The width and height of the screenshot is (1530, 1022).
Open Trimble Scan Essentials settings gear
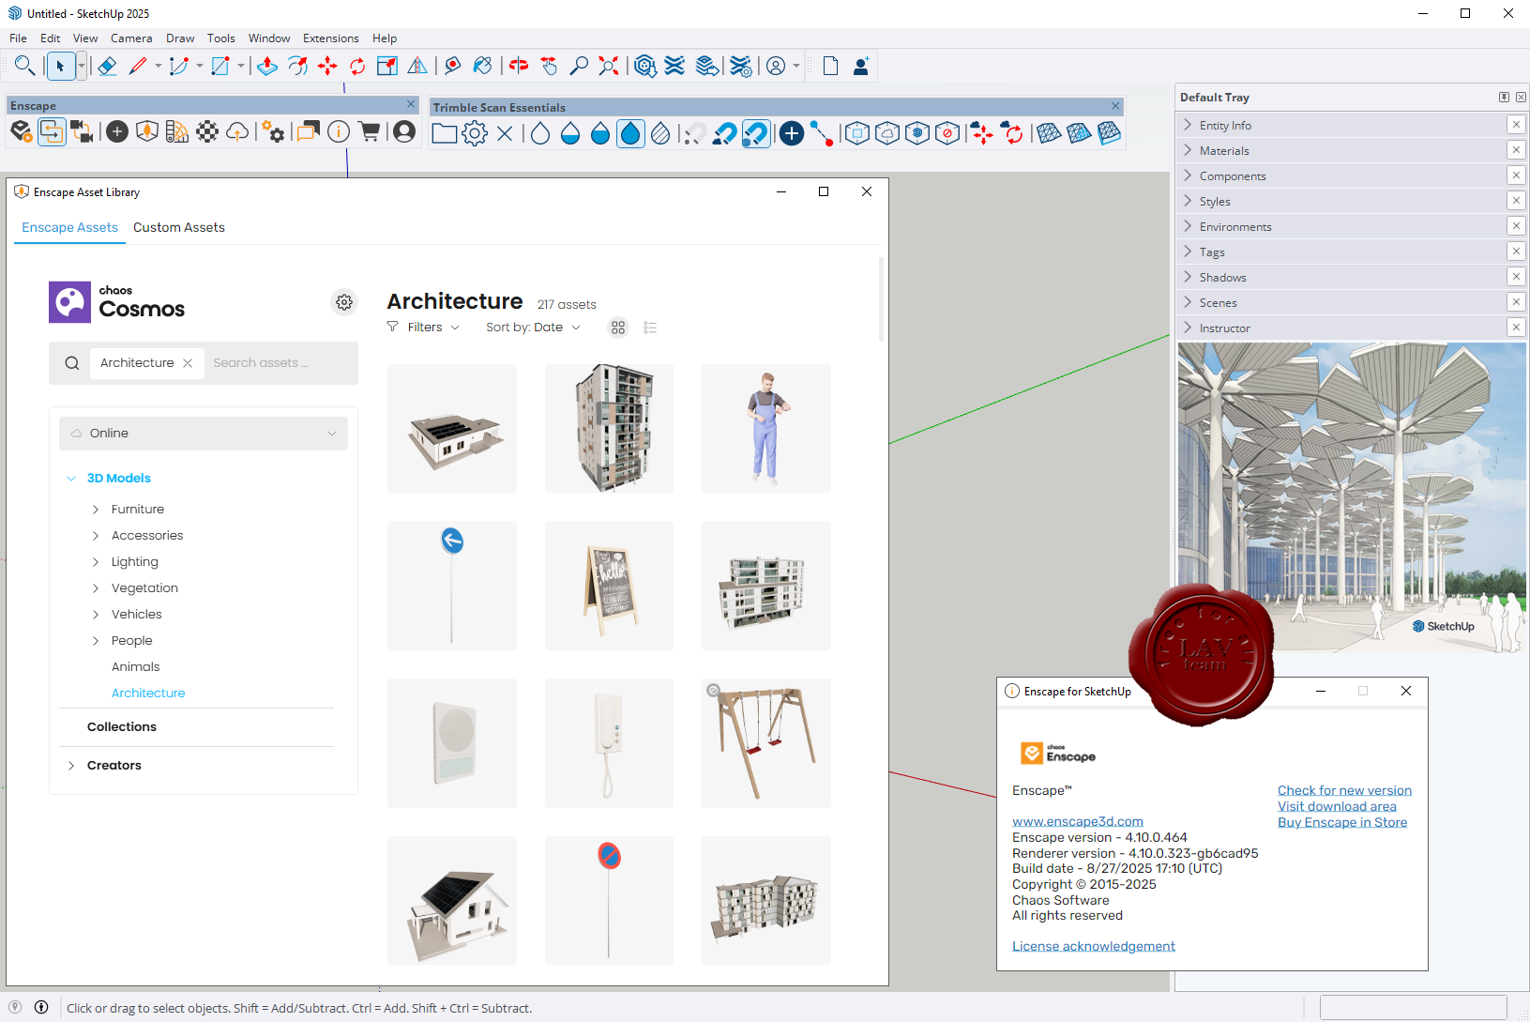475,133
